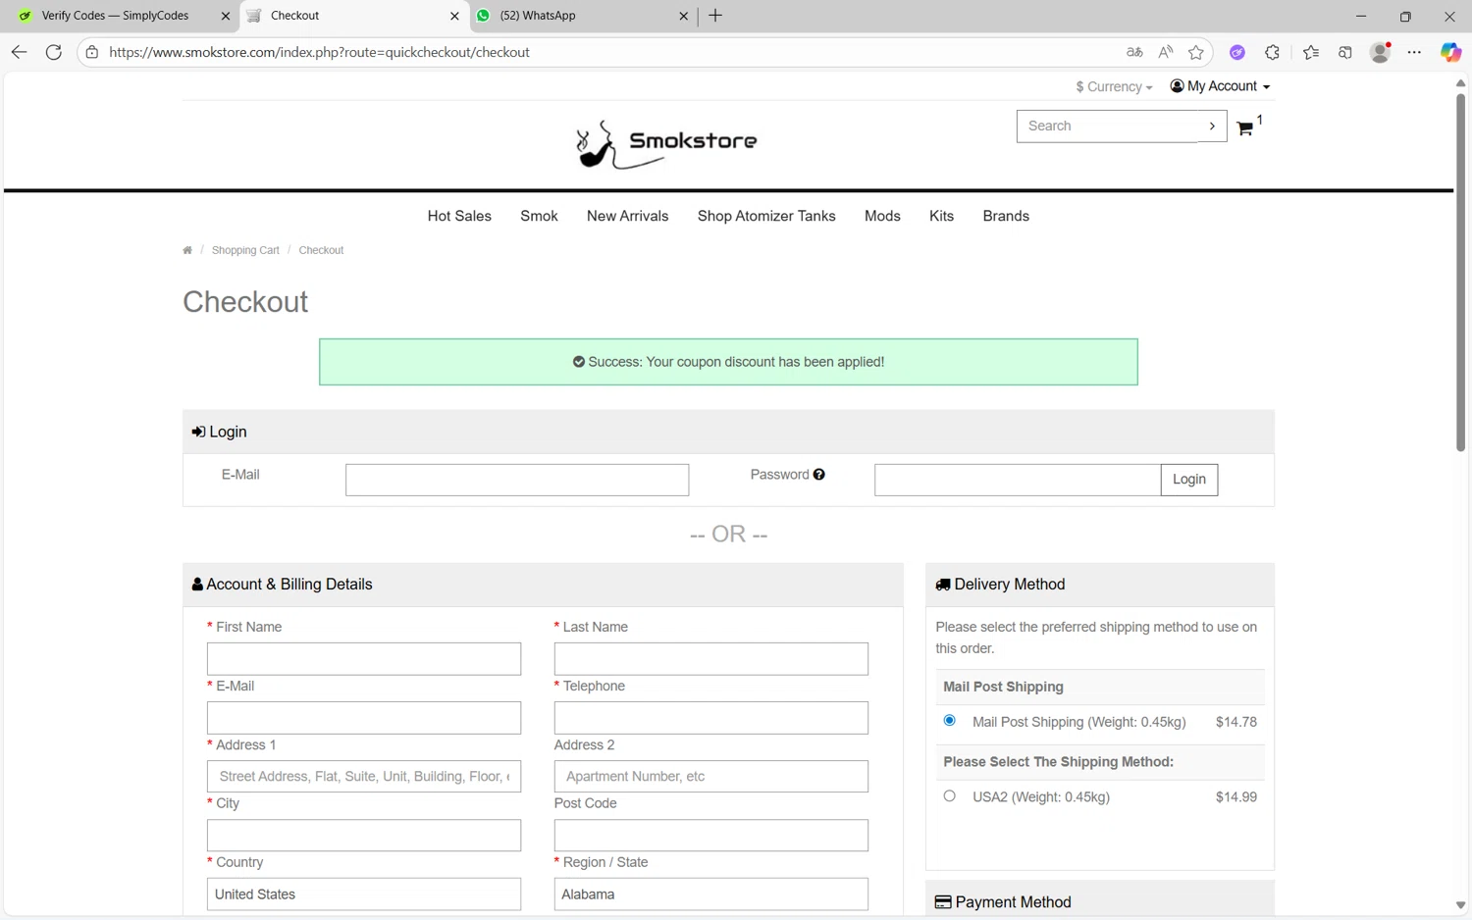1472x920 pixels.
Task: Open the collections icon
Action: point(1345,52)
